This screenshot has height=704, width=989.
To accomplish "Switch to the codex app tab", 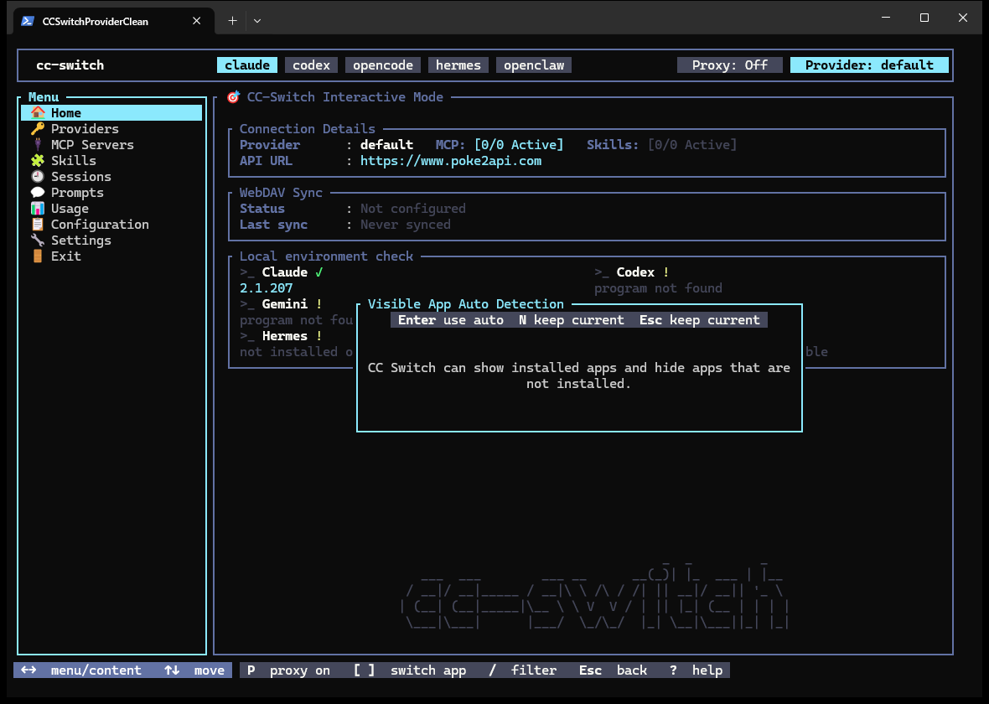I will (312, 65).
